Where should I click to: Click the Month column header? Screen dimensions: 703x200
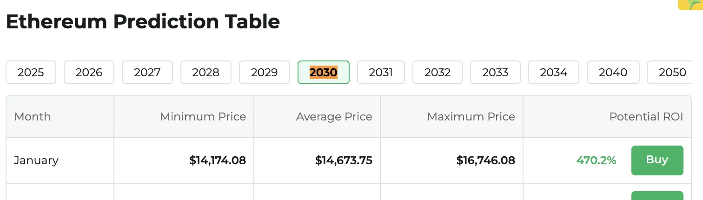tap(33, 117)
